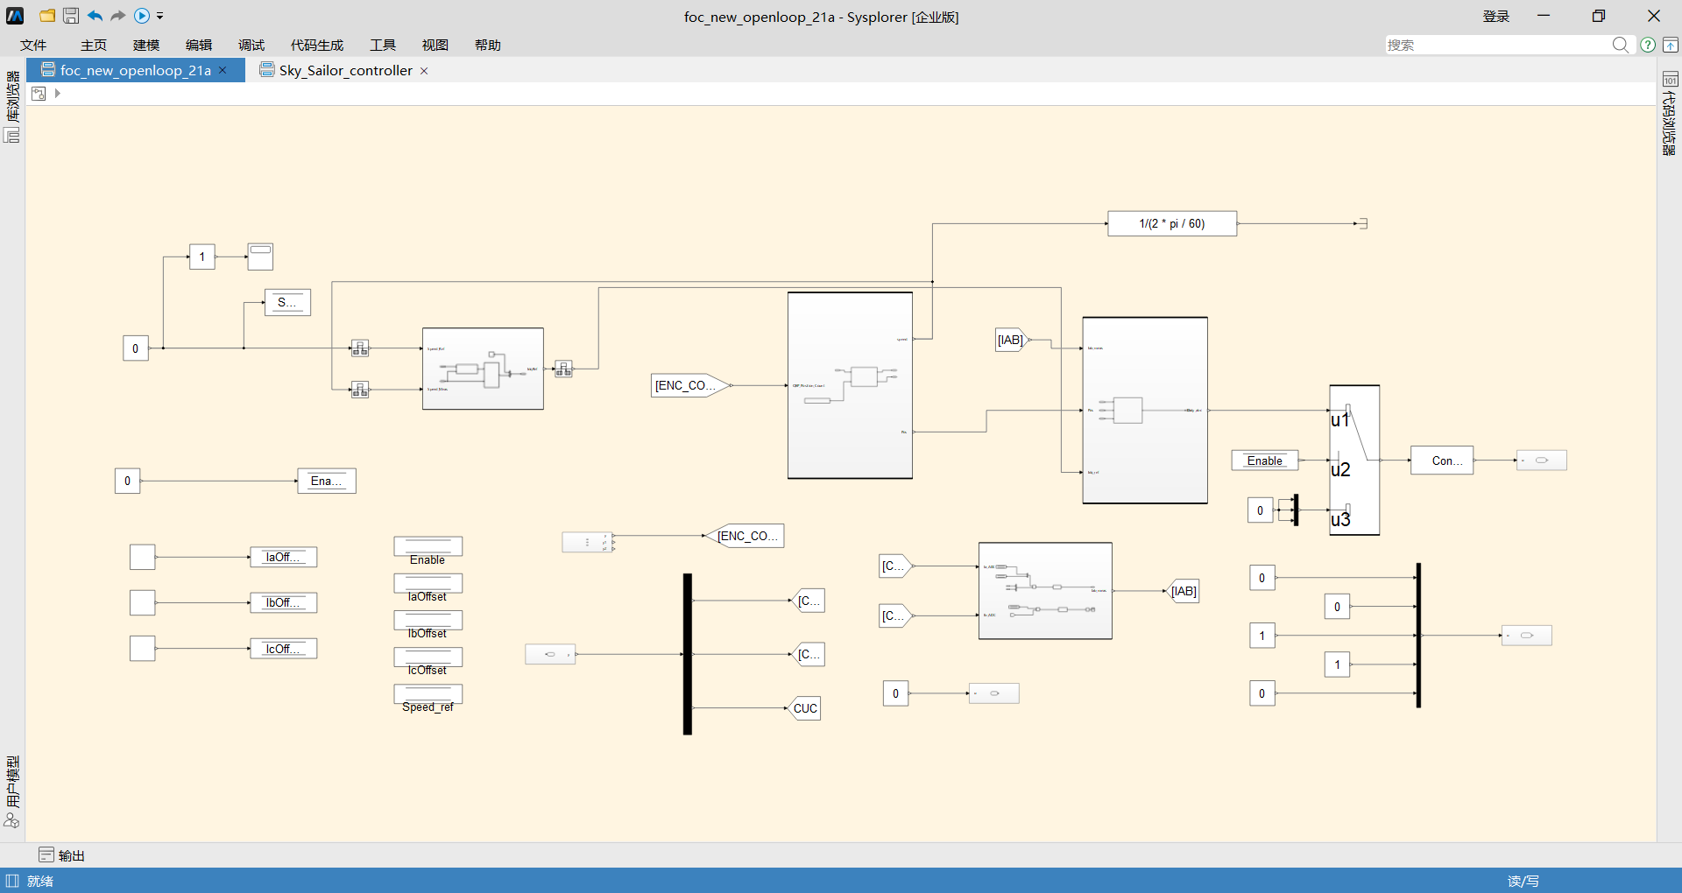
Task: Open the 调试 debug menu
Action: pos(251,45)
